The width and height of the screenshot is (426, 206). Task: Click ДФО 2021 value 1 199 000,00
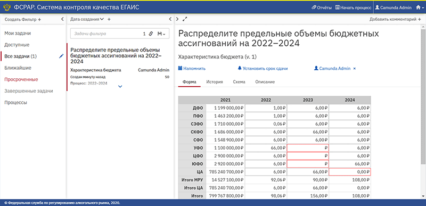click(x=225, y=108)
